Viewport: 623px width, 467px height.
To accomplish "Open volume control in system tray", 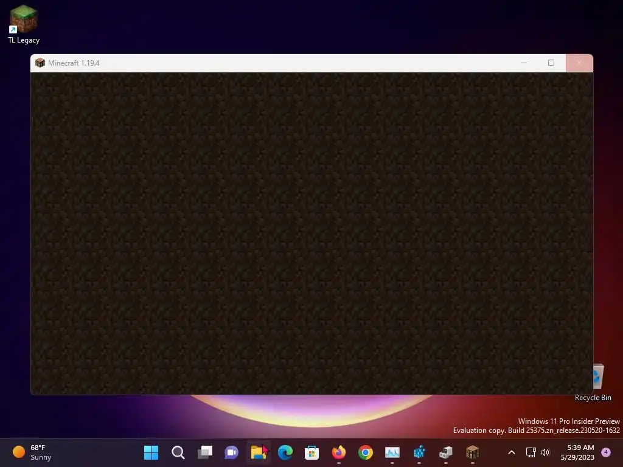I will (x=545, y=452).
